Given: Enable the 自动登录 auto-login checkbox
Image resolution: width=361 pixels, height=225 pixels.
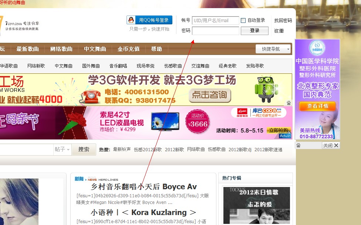Looking at the screenshot, I should coord(243,20).
